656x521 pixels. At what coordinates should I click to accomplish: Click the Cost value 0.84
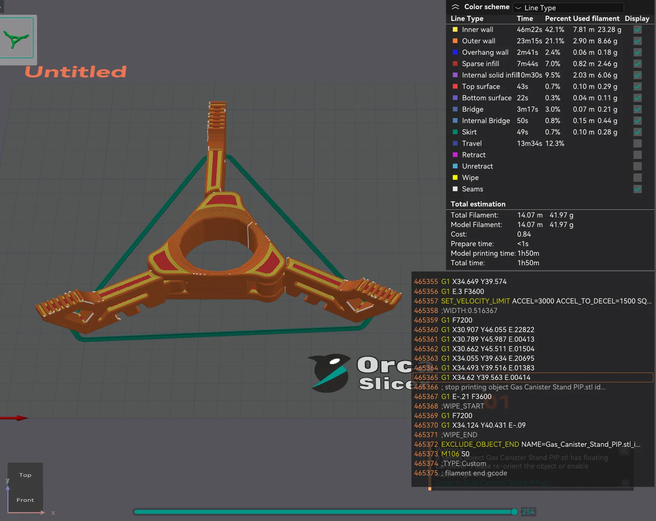tap(524, 234)
